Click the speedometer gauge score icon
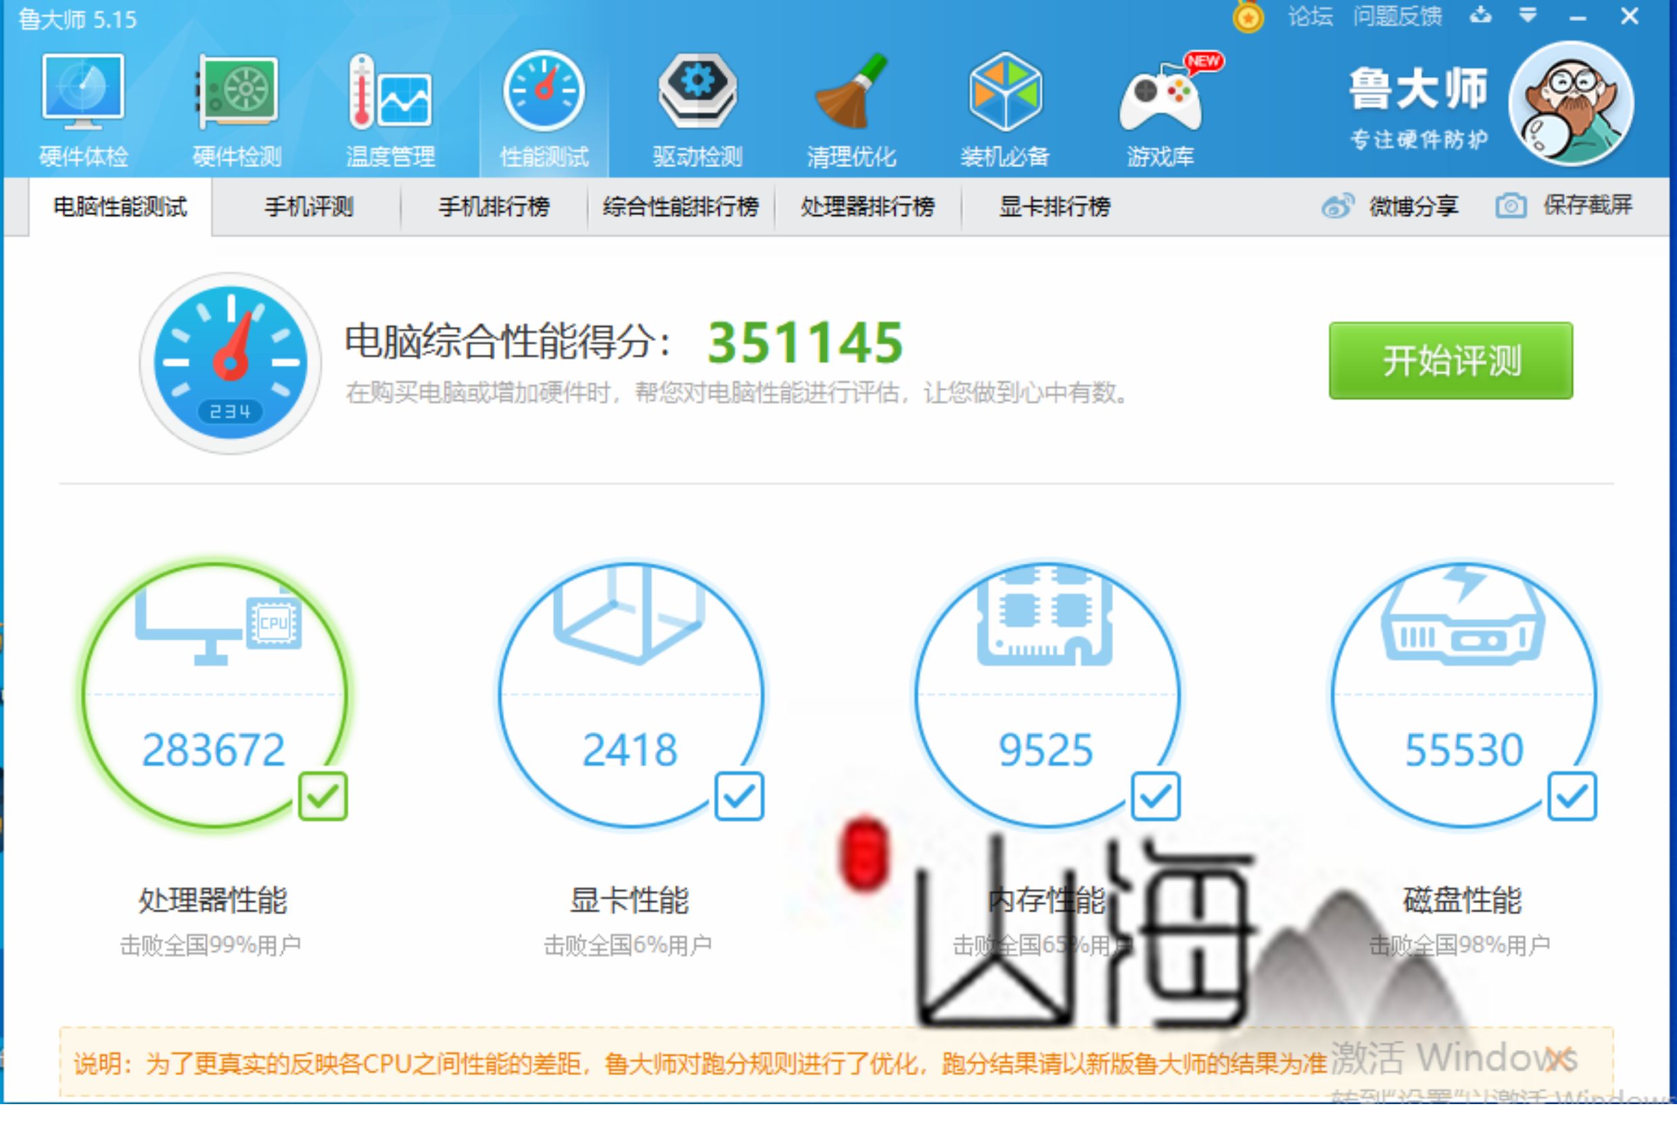Image resolution: width=1677 pixels, height=1142 pixels. click(x=230, y=363)
